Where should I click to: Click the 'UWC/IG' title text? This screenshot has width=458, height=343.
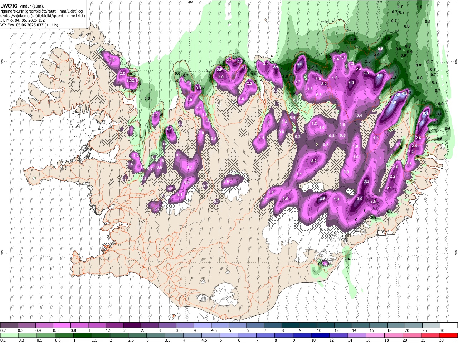tap(9, 6)
